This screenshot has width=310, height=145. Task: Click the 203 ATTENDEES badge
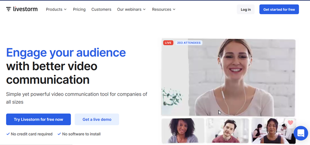click(189, 43)
